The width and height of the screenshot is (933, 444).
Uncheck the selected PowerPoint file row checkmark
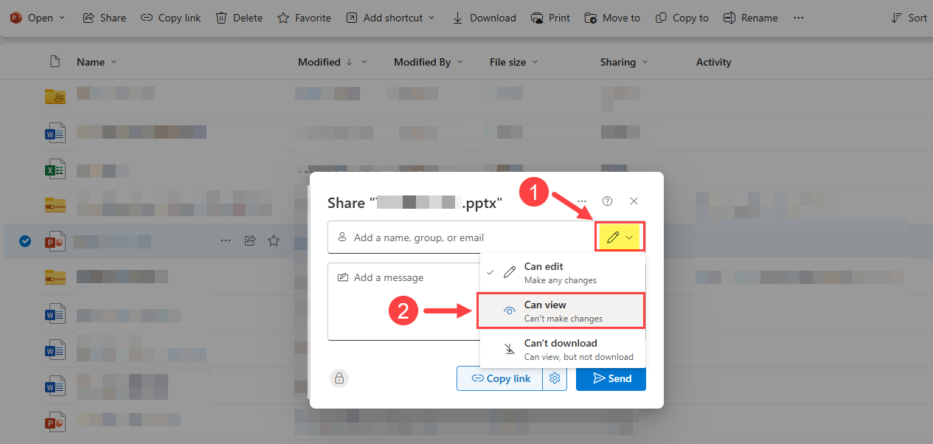coord(25,240)
